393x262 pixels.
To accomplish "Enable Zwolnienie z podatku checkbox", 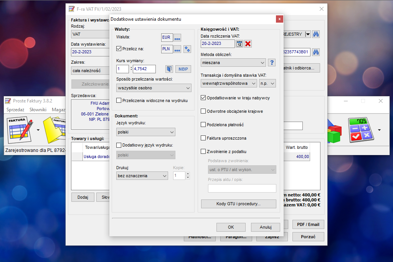I will coord(203,151).
